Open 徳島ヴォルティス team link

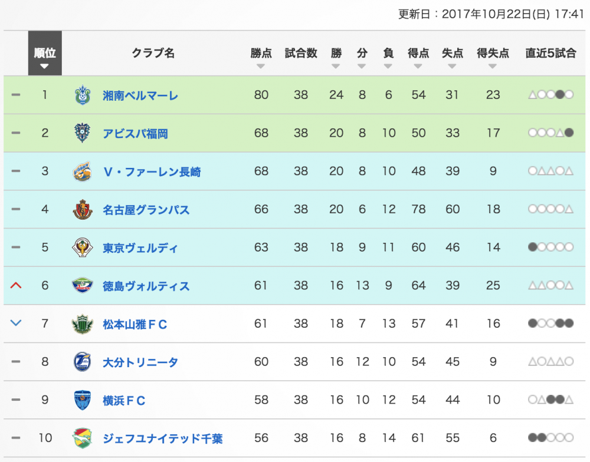point(146,286)
